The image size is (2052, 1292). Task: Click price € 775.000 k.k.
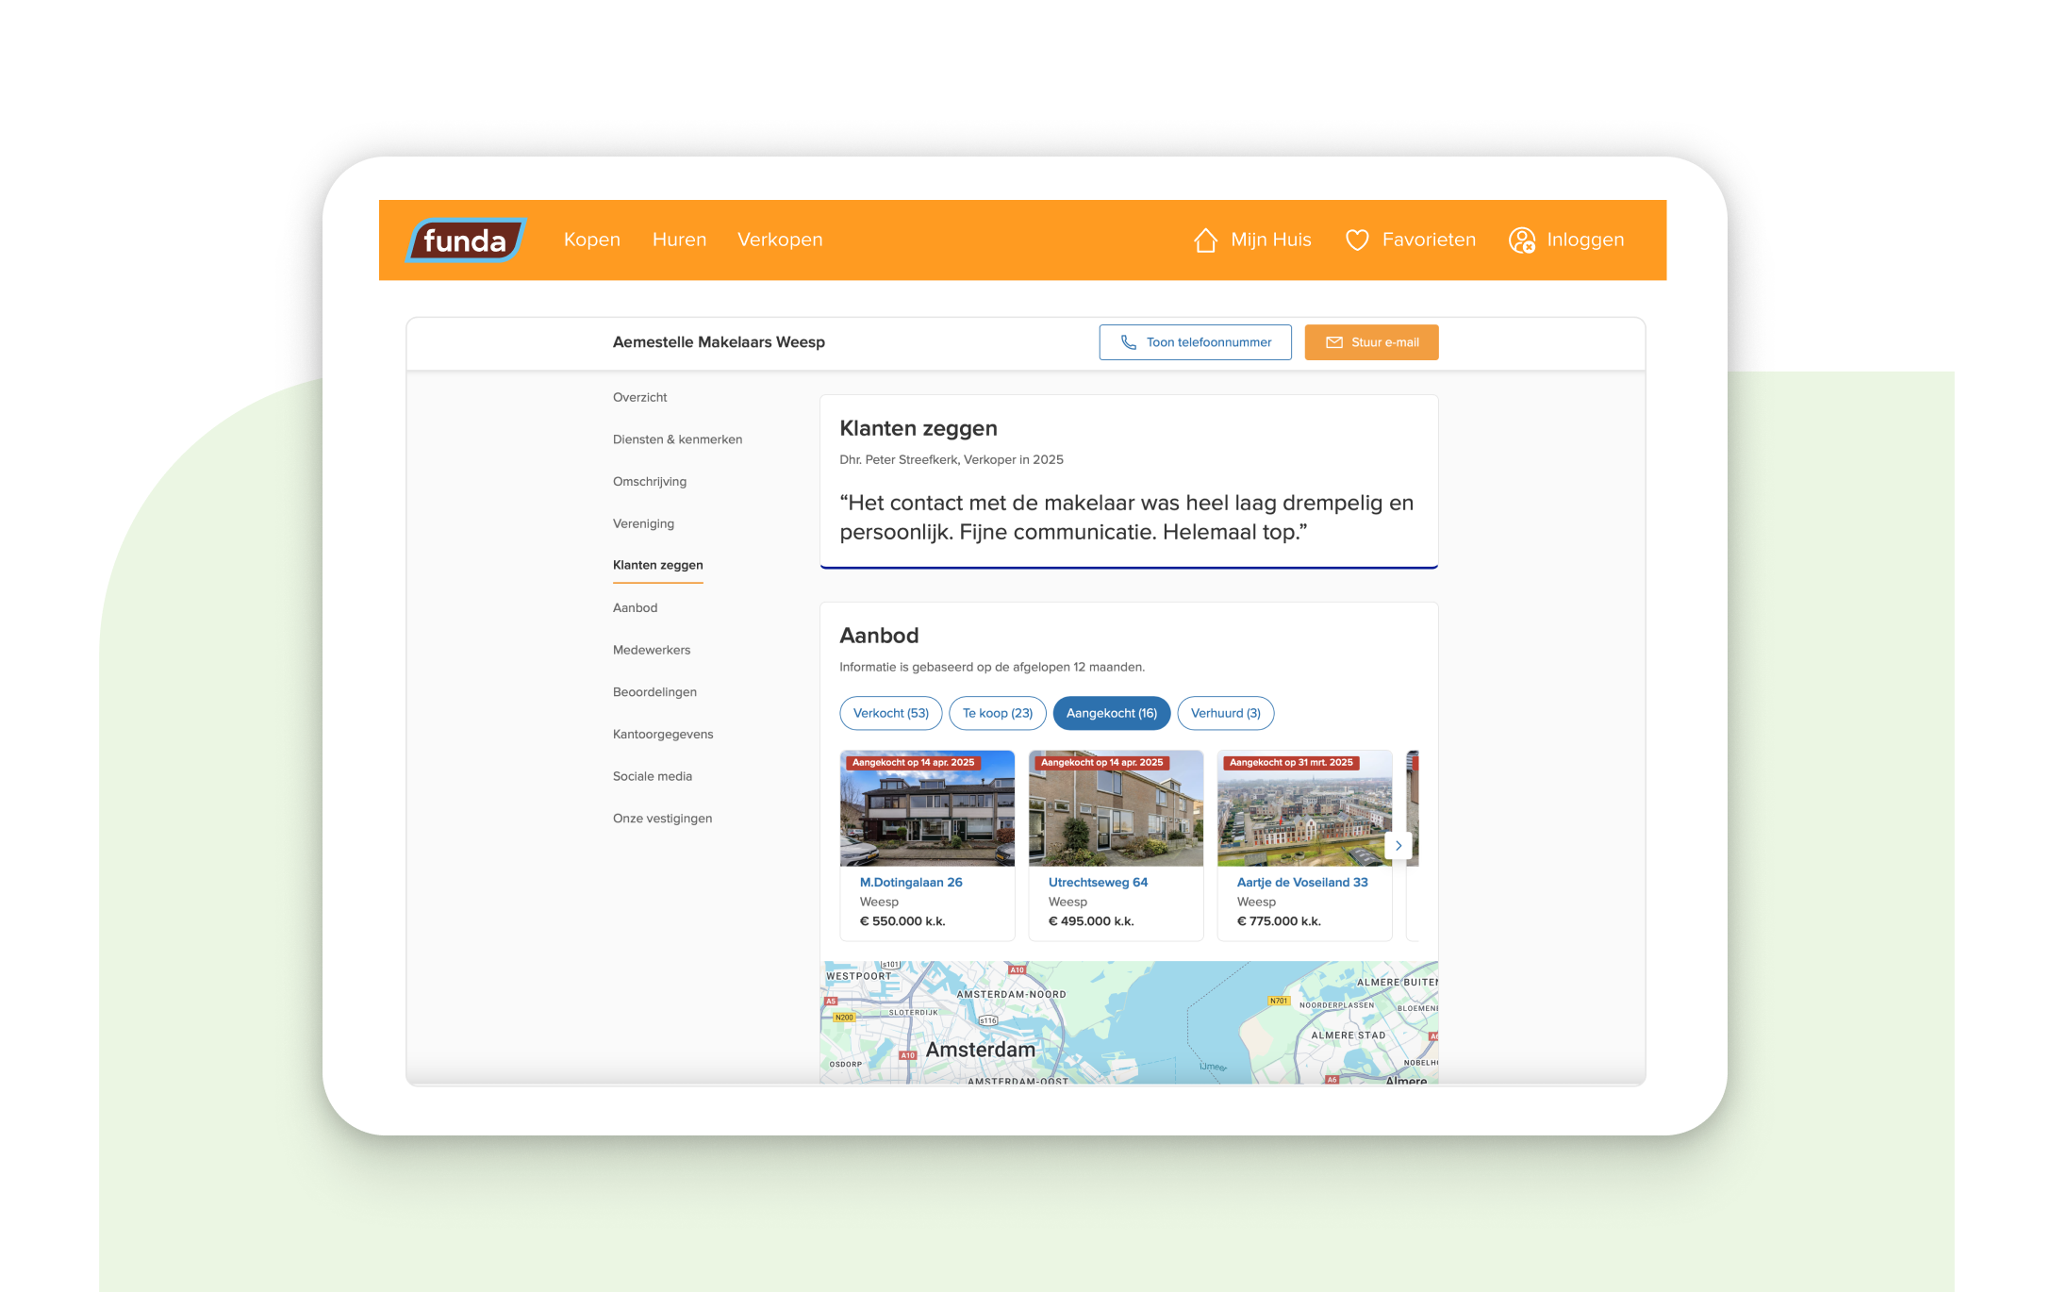[1279, 921]
